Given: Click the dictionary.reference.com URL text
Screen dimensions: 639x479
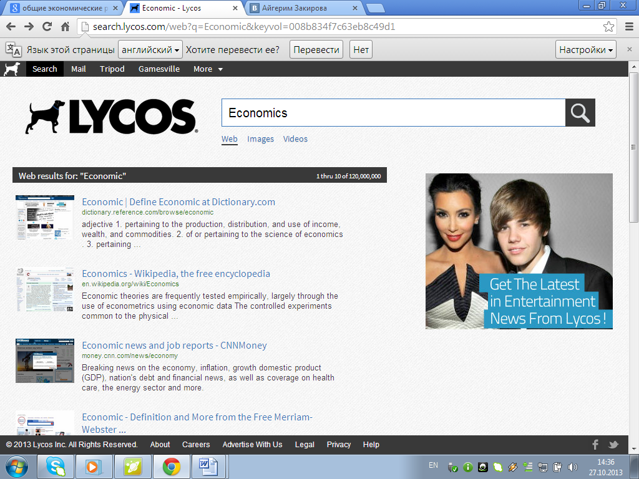Looking at the screenshot, I should click(x=147, y=212).
